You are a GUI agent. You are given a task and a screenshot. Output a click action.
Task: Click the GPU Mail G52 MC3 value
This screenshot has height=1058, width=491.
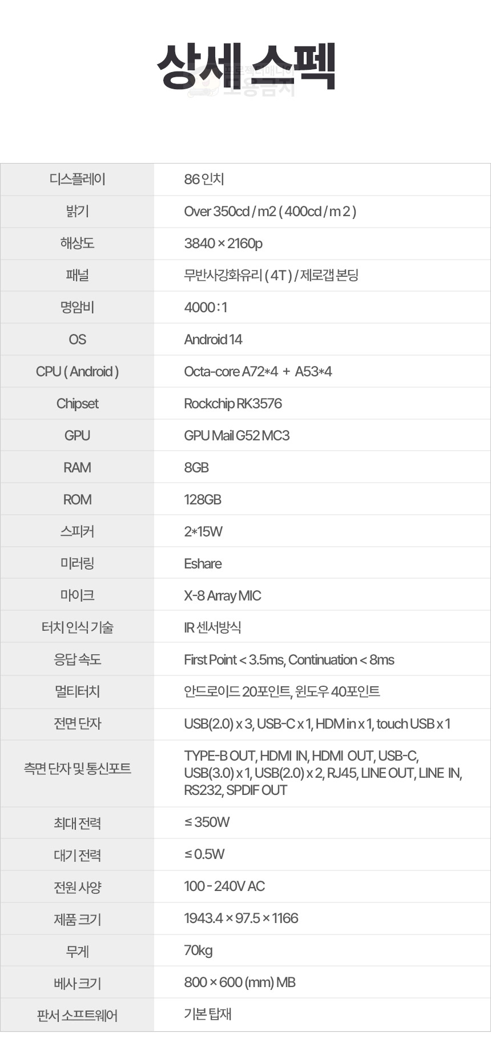point(236,436)
